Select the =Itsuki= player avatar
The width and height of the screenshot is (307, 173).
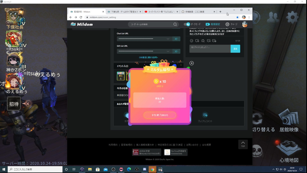tap(14, 39)
